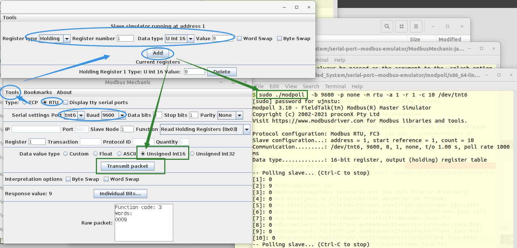Screen dimensions: 517x248
Task: Click the Add register button
Action: 158,53
